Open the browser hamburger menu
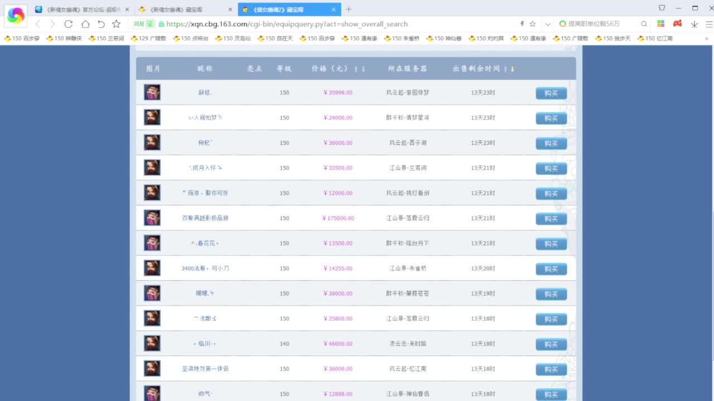This screenshot has width=714, height=401. click(x=707, y=25)
